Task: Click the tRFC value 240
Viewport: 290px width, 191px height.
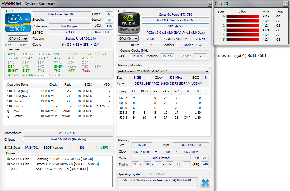Action: pos(205,164)
